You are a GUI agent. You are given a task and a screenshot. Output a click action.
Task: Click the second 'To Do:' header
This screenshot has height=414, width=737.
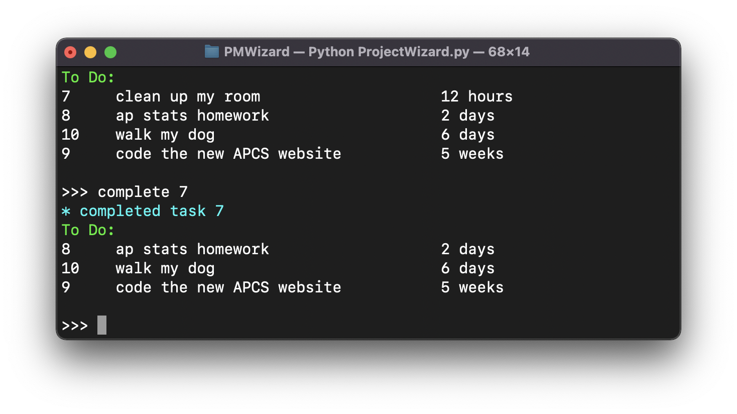pyautogui.click(x=87, y=230)
